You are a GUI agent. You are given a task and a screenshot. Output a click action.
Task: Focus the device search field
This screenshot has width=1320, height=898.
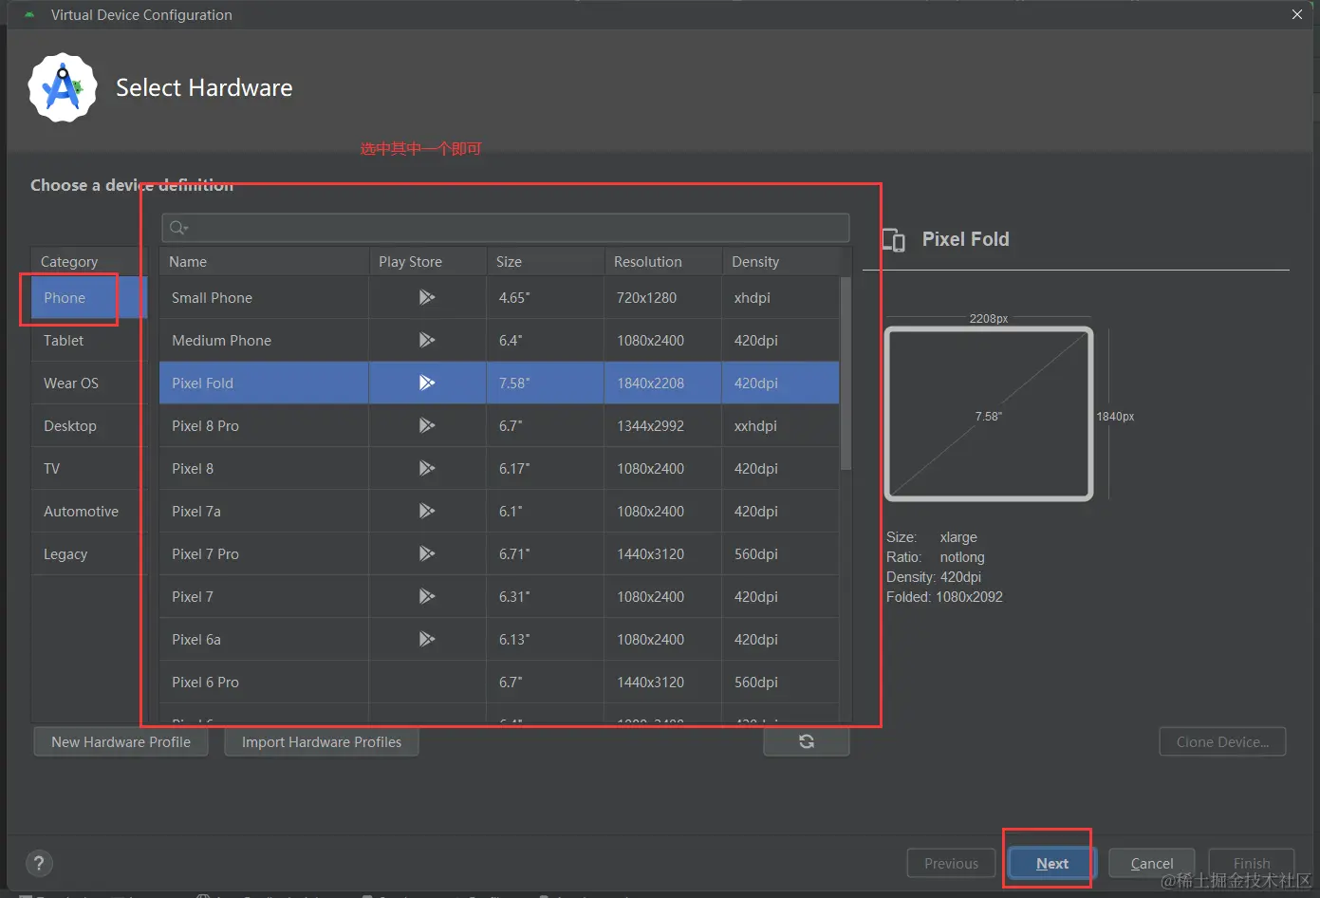click(x=505, y=228)
